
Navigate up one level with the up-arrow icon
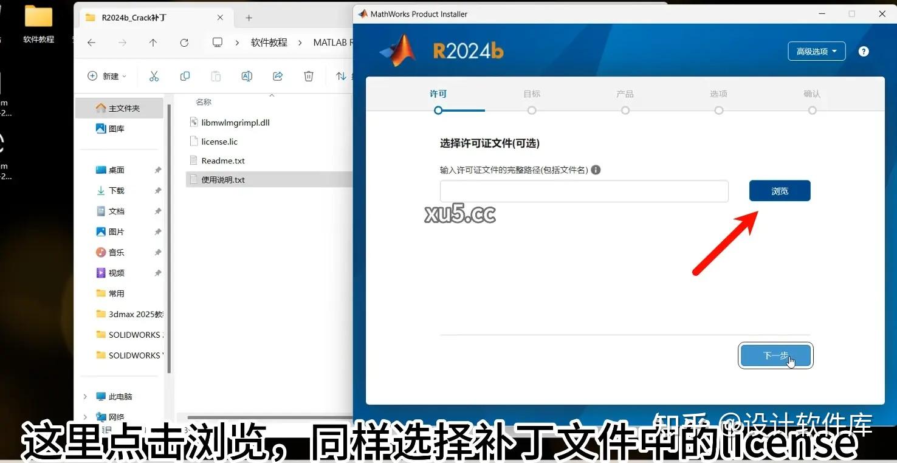click(153, 43)
